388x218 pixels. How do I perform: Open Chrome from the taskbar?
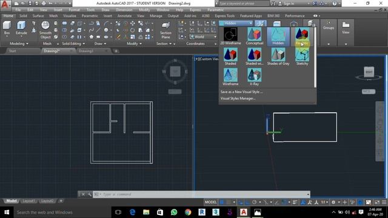pos(188,213)
